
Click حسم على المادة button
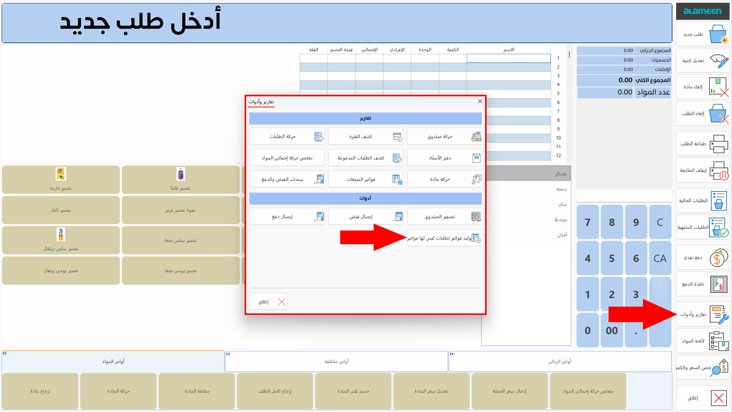(353, 391)
